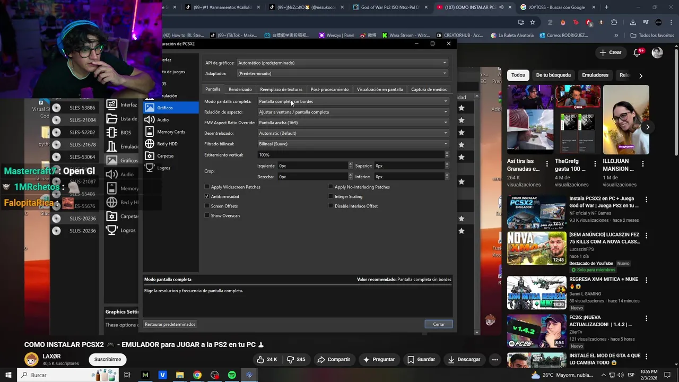The height and width of the screenshot is (382, 679).
Task: Click Suscribirme button
Action: tap(108, 359)
